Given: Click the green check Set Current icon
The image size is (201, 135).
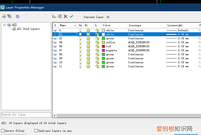Looking at the screenshot, I should pyautogui.click(x=71, y=16).
